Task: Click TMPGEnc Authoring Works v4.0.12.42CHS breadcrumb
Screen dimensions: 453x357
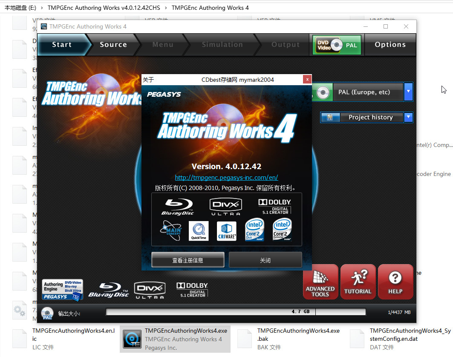Action: click(x=104, y=8)
